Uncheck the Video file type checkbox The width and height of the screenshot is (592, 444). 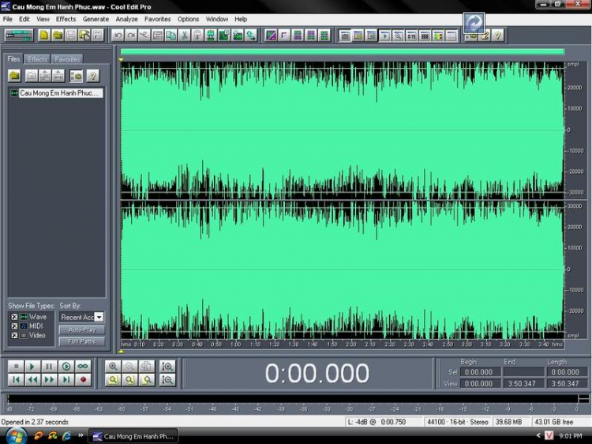click(14, 335)
